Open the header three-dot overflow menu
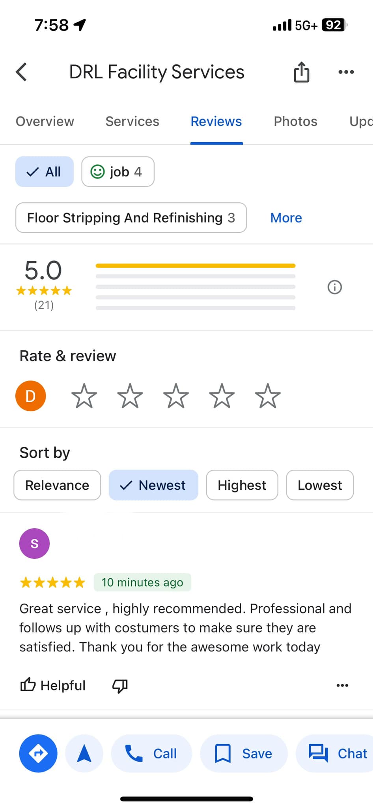Screen dimensions: 373x809 346,72
